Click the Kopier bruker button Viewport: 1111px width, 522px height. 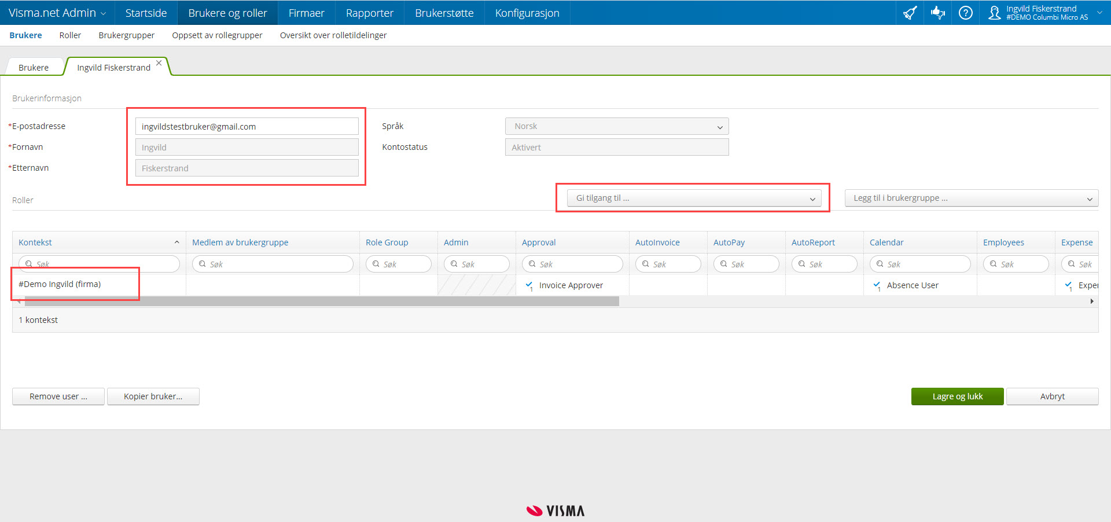click(x=153, y=396)
